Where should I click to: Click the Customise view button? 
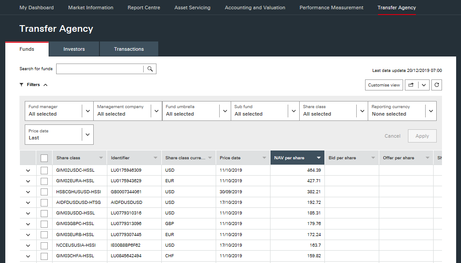(384, 85)
